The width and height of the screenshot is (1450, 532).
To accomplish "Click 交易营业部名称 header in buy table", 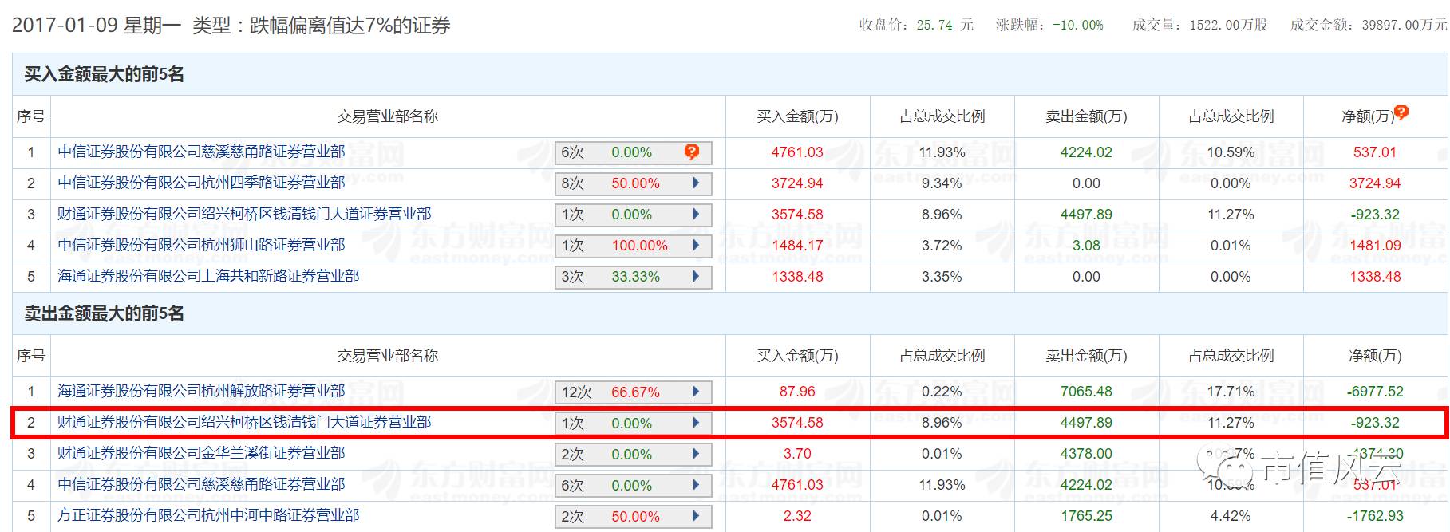I will tap(388, 116).
